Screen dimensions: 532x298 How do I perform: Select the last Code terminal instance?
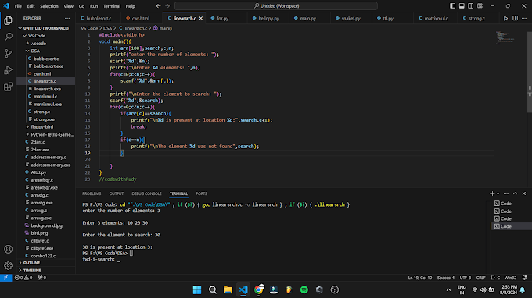(x=511, y=226)
